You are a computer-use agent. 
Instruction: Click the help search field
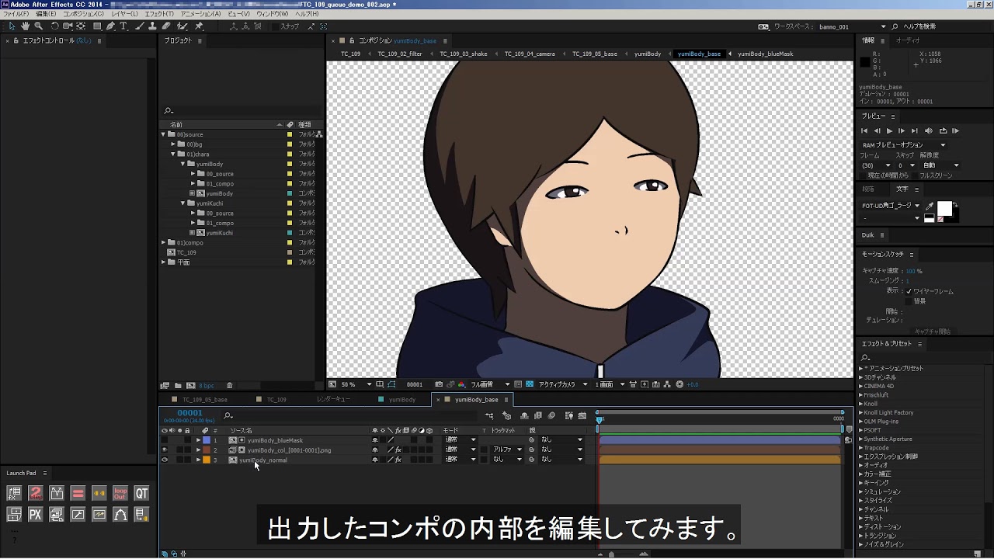point(940,26)
